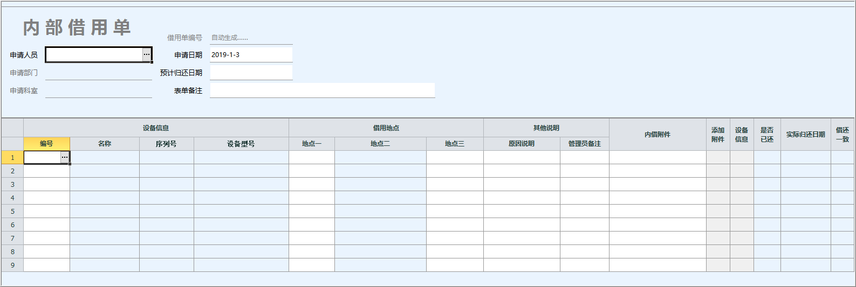Select the 是否已还 column header
Screen dimensions: 856x287
[x=767, y=135]
